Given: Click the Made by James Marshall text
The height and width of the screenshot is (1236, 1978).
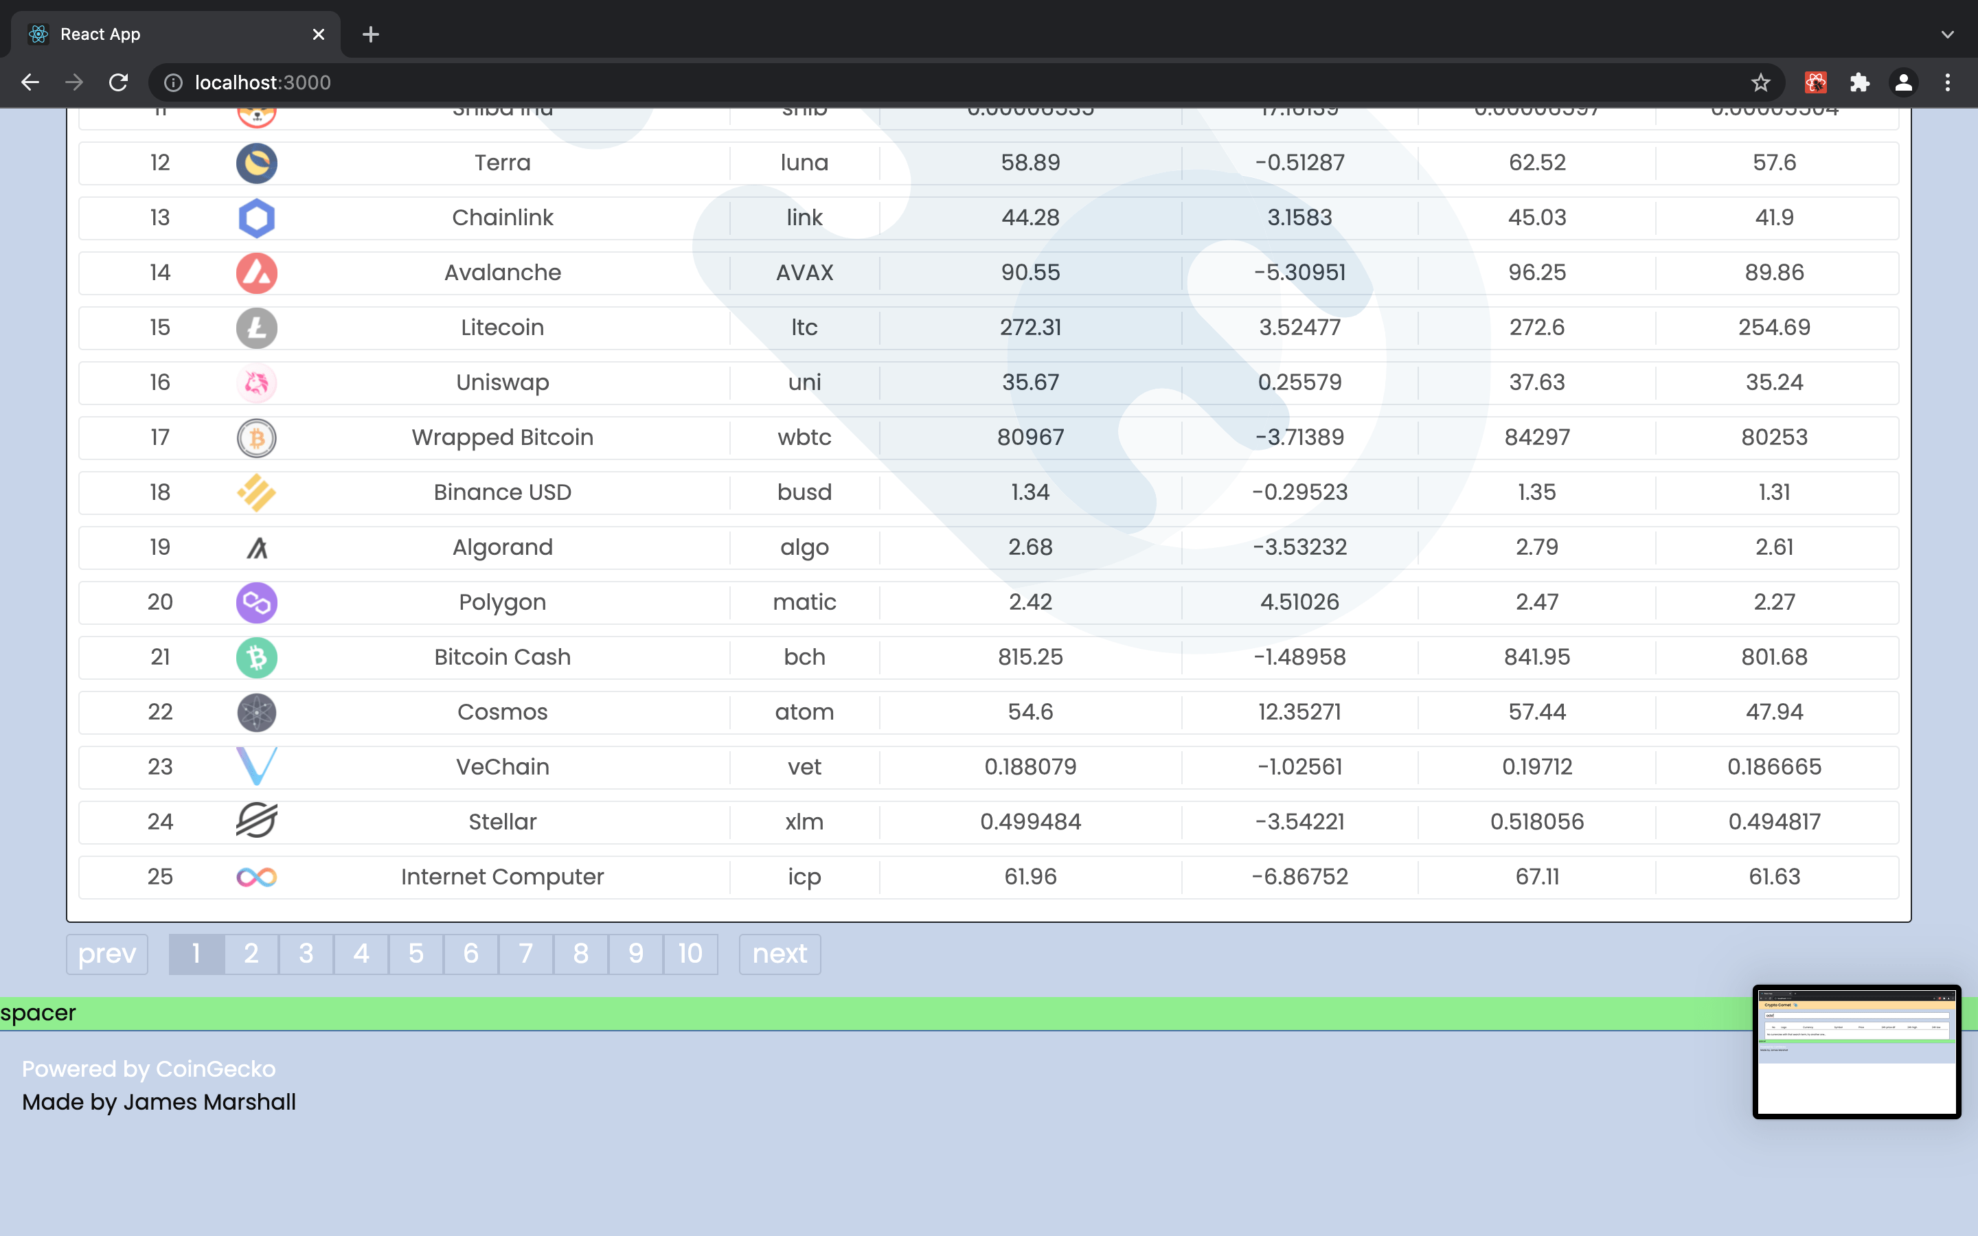Looking at the screenshot, I should tap(159, 1102).
